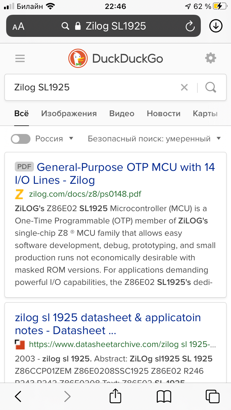Show open tabs in Safari

(x=212, y=396)
